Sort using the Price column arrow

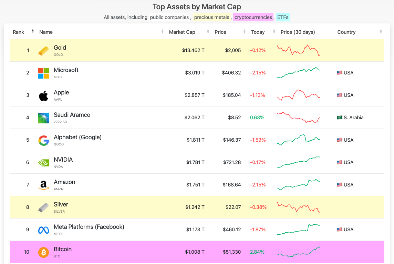245,31
